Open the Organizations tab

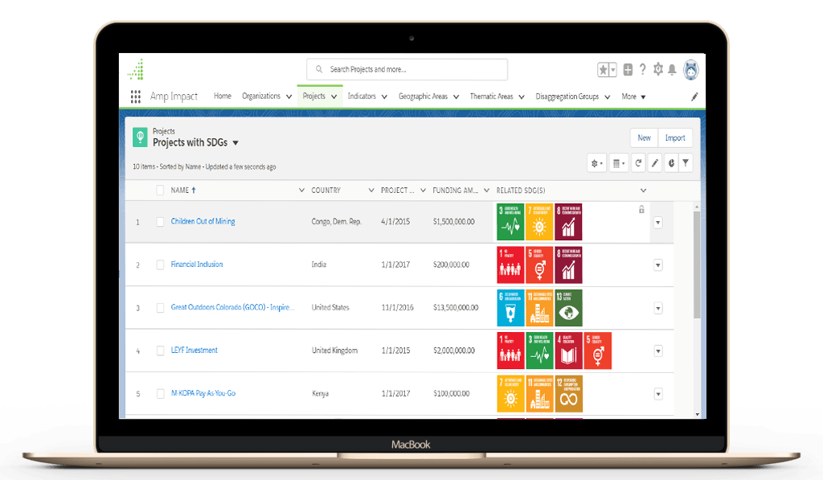261,96
